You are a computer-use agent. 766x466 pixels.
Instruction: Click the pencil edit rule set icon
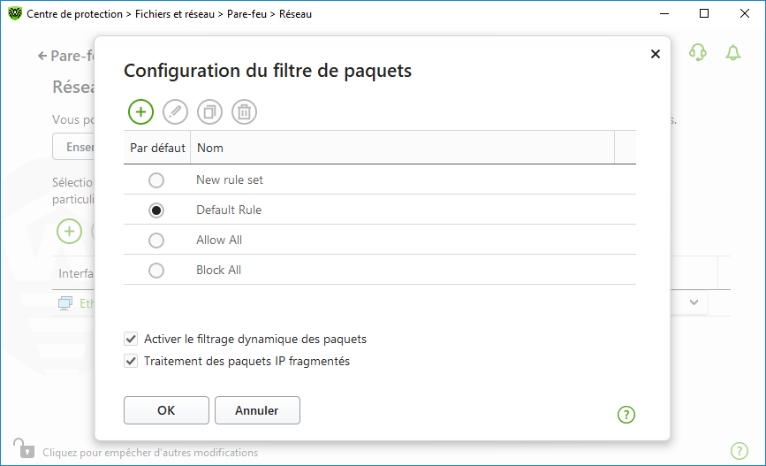click(176, 111)
